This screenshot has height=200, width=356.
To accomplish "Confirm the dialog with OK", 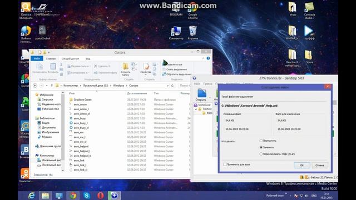I will [x=301, y=166].
